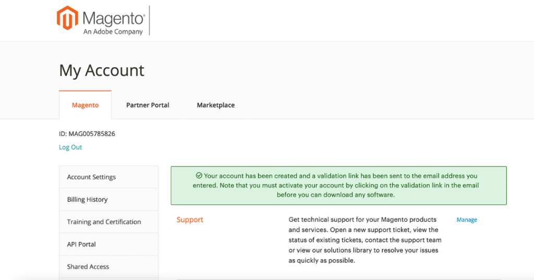The width and height of the screenshot is (534, 280).
Task: Open the Marketplace tab
Action: point(215,105)
